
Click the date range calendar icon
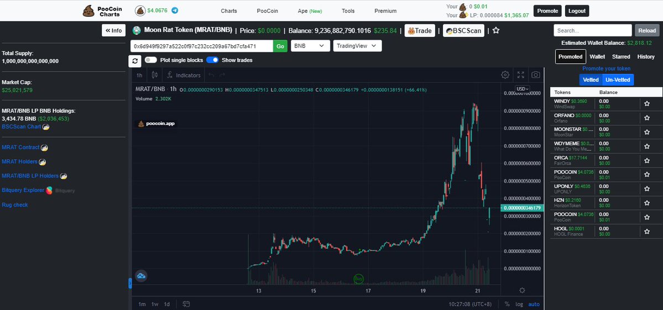[186, 304]
